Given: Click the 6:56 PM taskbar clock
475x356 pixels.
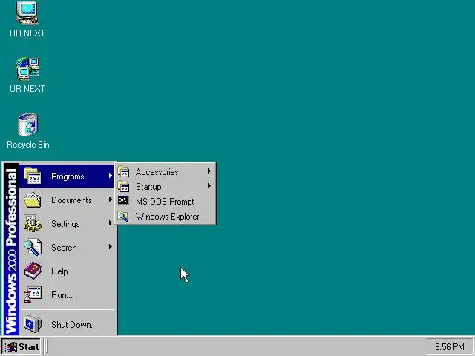Looking at the screenshot, I should (x=450, y=346).
